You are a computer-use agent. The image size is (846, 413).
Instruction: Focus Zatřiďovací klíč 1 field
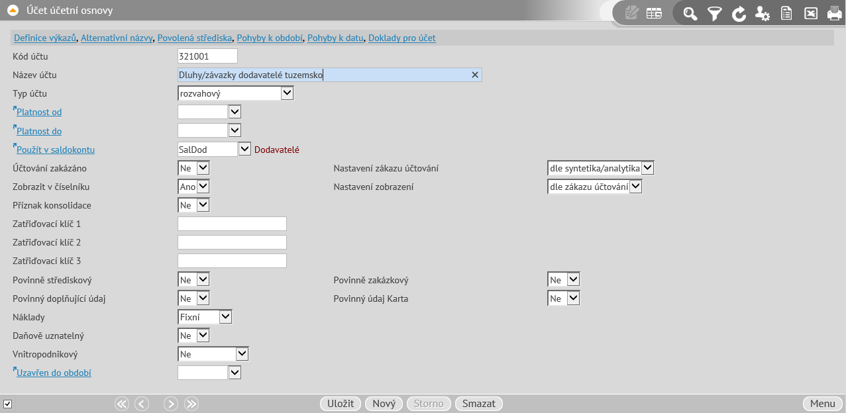coord(233,224)
